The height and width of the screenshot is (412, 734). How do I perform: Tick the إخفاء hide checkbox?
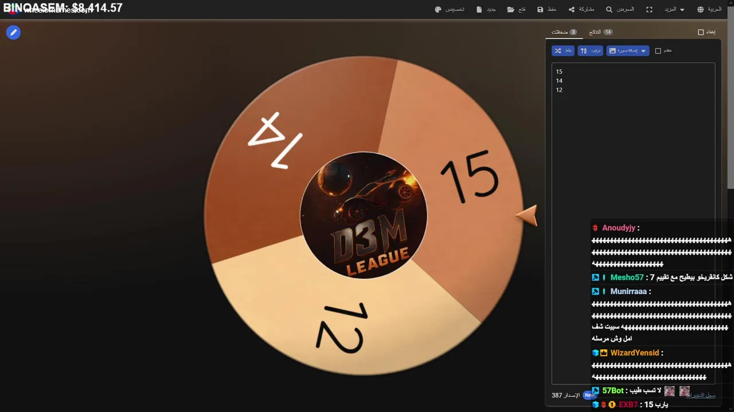pyautogui.click(x=701, y=32)
